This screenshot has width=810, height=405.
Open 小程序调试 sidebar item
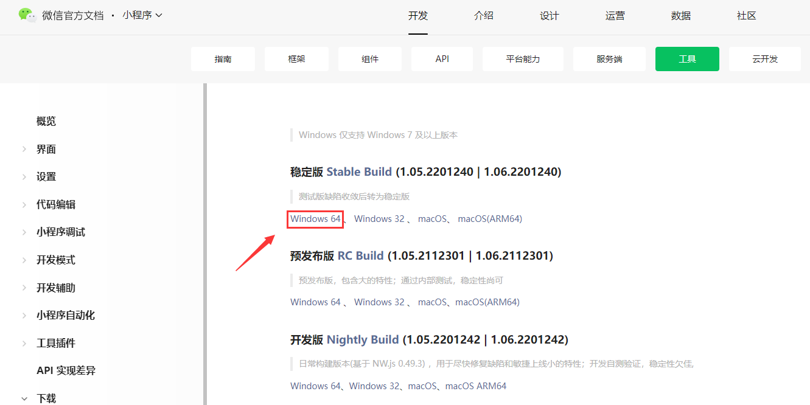(61, 232)
